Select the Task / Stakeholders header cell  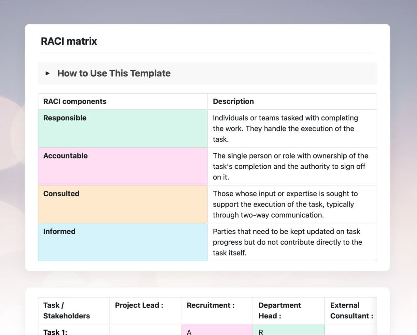pos(73,311)
